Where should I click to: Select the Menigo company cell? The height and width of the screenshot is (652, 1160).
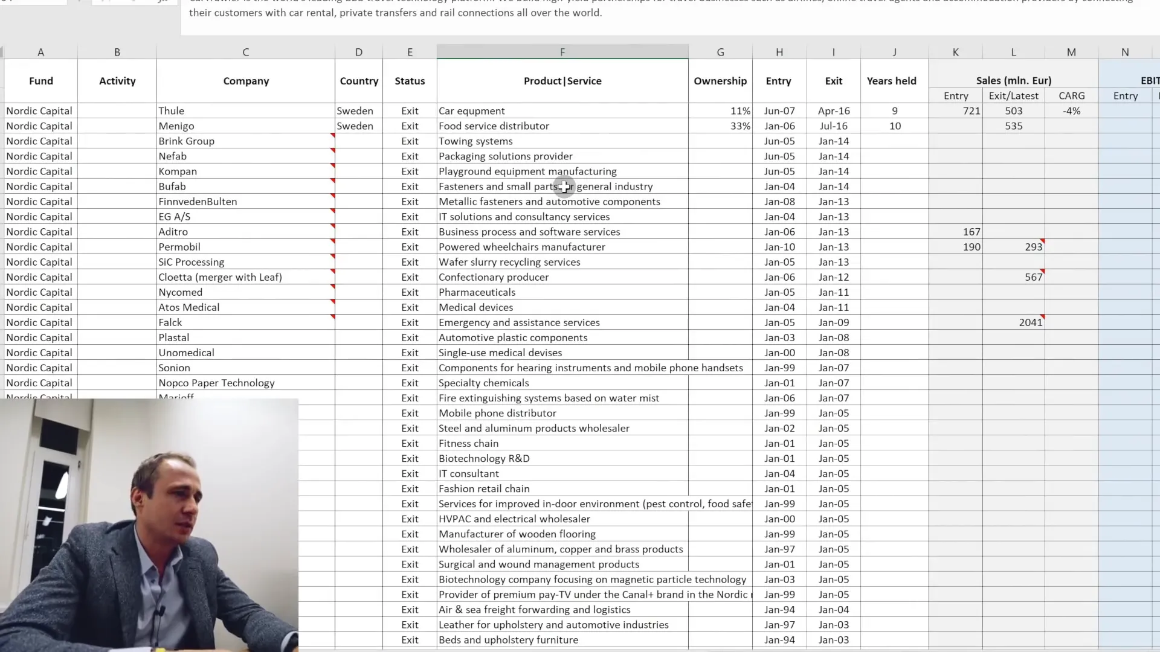tap(246, 126)
